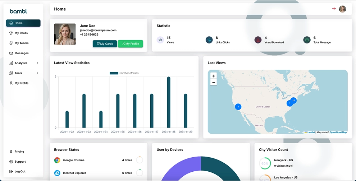Click the Pricing dollar icon
The height and width of the screenshot is (181, 356).
pyautogui.click(x=11, y=152)
